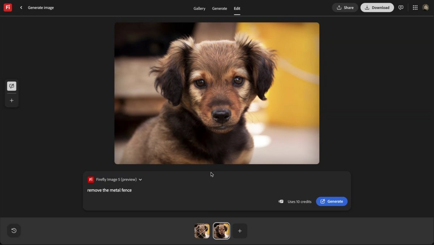Open the Generate tab
This screenshot has height=245, width=434.
(x=220, y=8)
